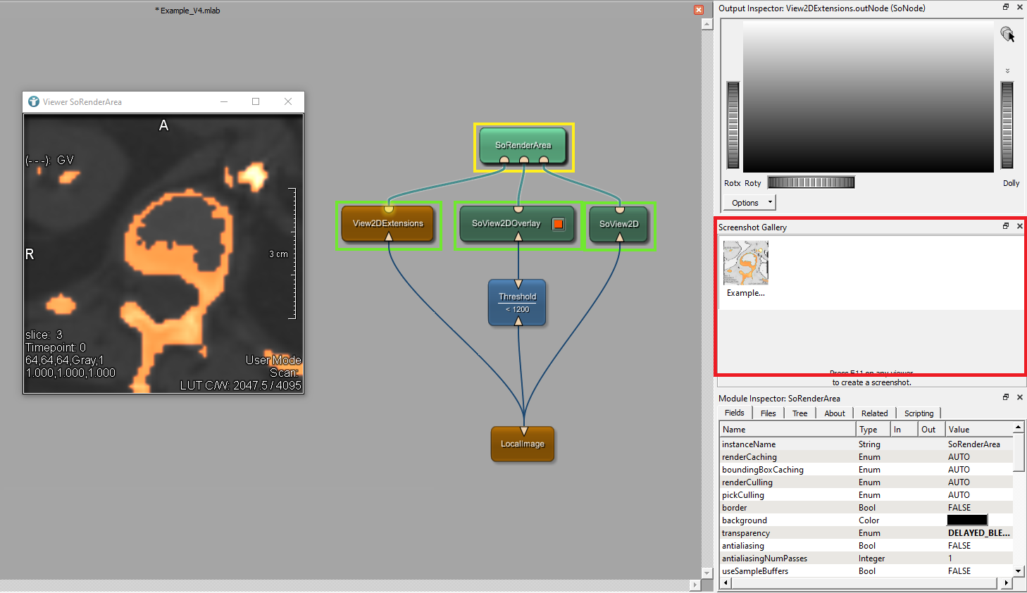
Task: Undock the Module Inspector panel
Action: (1006, 397)
